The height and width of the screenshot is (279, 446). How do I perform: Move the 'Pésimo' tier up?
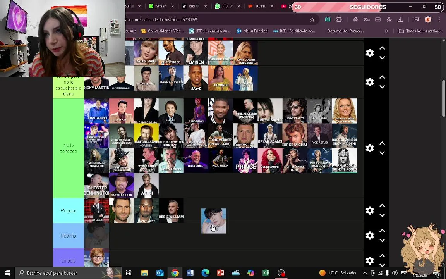(382, 231)
